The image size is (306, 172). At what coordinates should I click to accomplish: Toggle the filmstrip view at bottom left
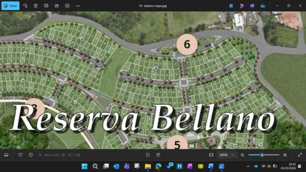point(6,155)
